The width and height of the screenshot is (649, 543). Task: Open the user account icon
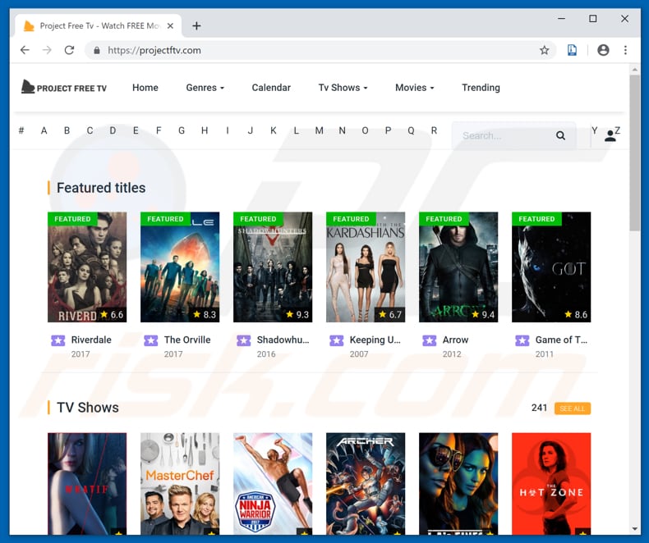click(610, 136)
